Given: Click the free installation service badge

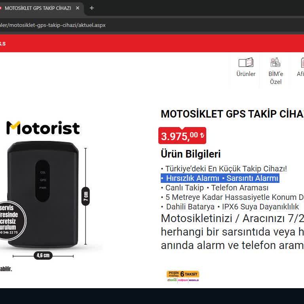Looking at the screenshot, I should tap(12, 220).
